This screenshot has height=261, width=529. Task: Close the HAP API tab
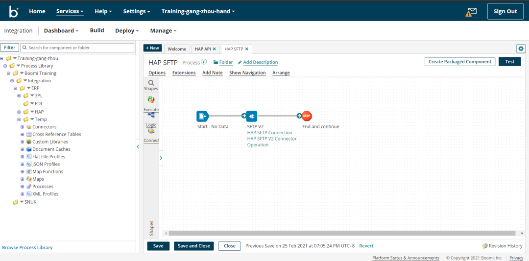point(214,49)
